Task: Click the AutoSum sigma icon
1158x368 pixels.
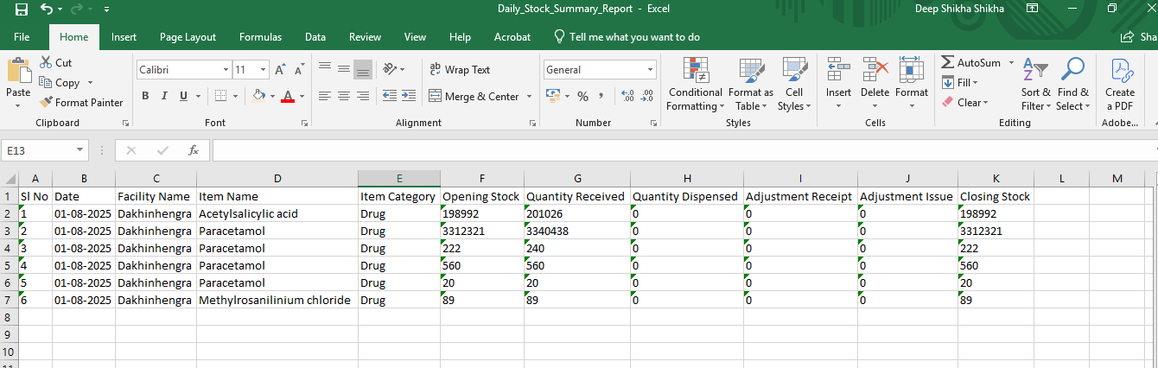Action: point(948,63)
